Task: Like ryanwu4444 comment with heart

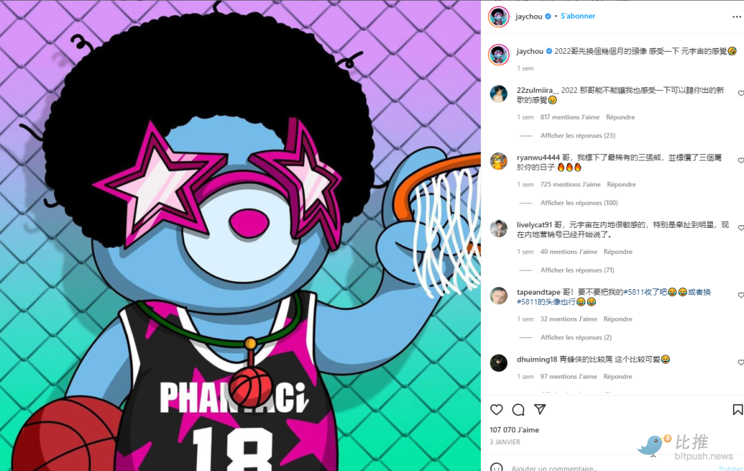Action: [741, 161]
